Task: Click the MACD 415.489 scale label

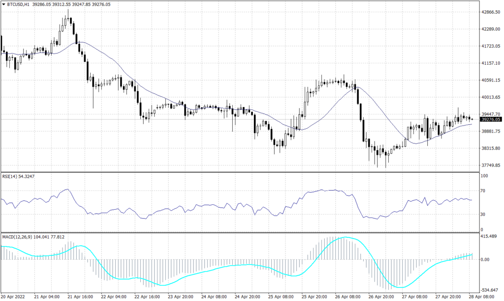Action: tap(489, 237)
